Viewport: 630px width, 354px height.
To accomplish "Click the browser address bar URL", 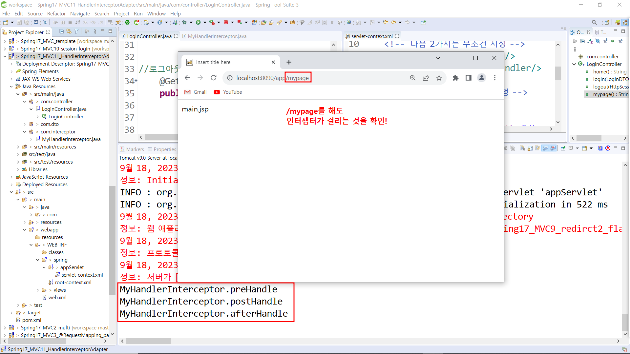I will [272, 78].
